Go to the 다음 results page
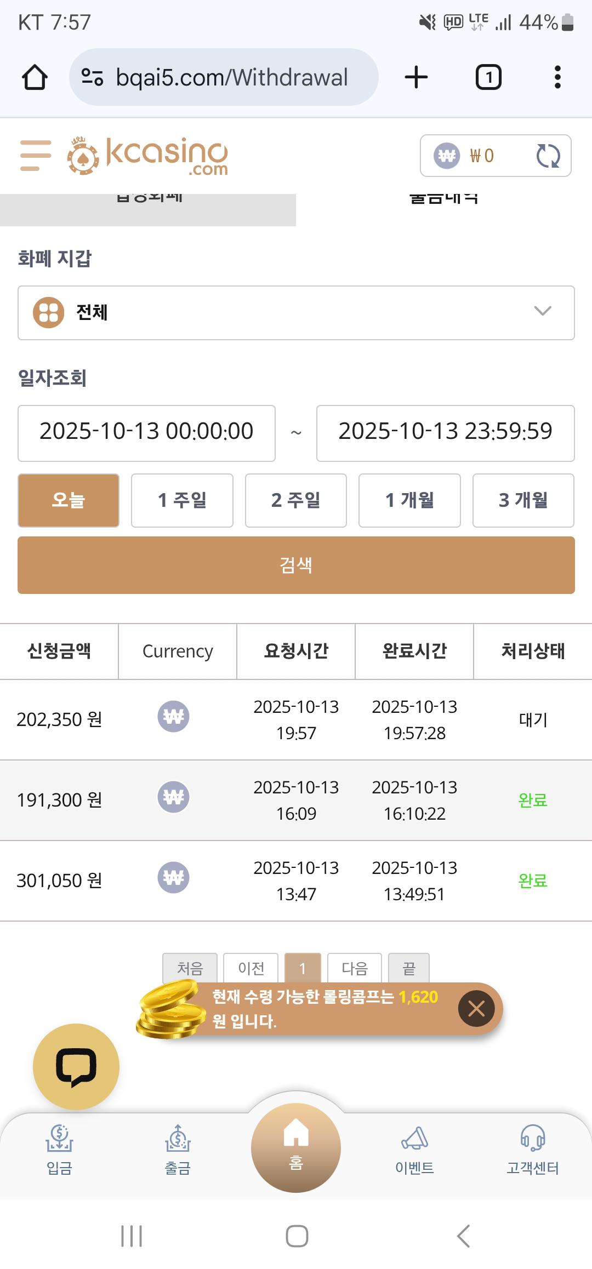 354,968
